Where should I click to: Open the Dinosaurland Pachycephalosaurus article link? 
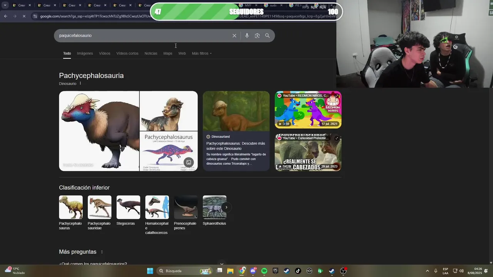[236, 146]
